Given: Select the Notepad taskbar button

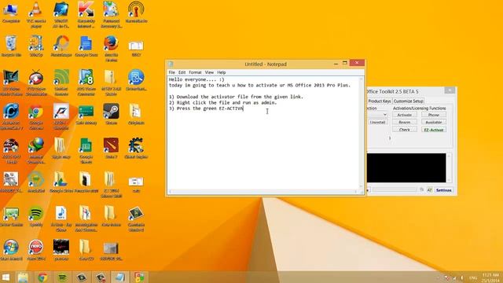Looking at the screenshot, I should (x=119, y=277).
